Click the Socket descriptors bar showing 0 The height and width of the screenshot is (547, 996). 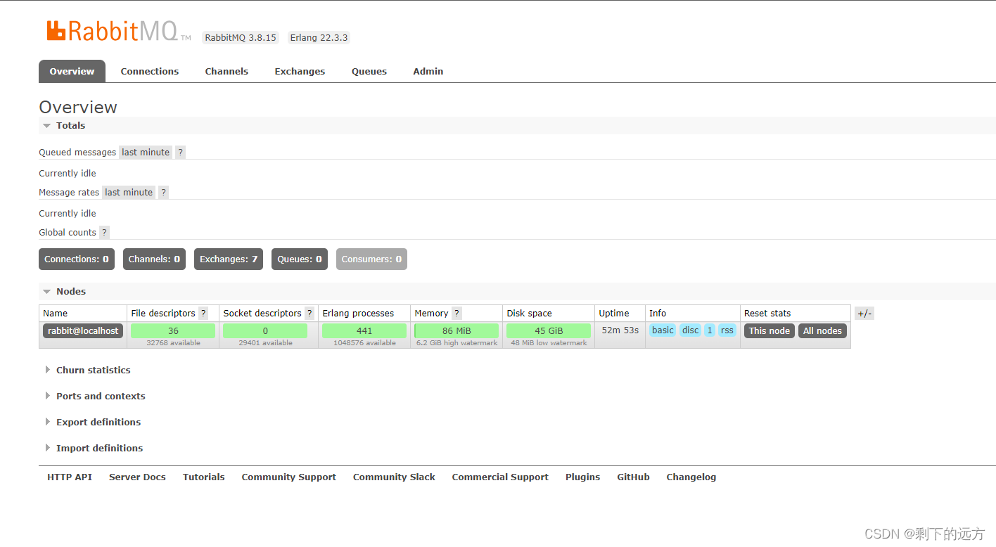pyautogui.click(x=265, y=330)
